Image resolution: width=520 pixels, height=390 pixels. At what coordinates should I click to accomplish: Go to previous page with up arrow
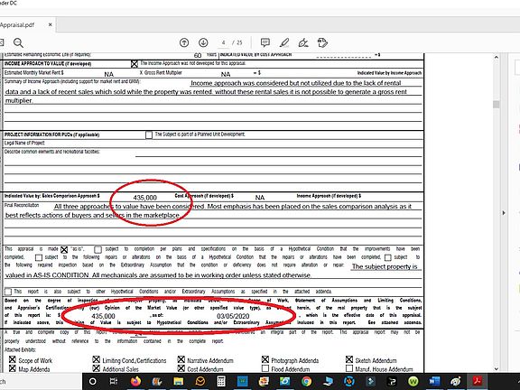184,42
